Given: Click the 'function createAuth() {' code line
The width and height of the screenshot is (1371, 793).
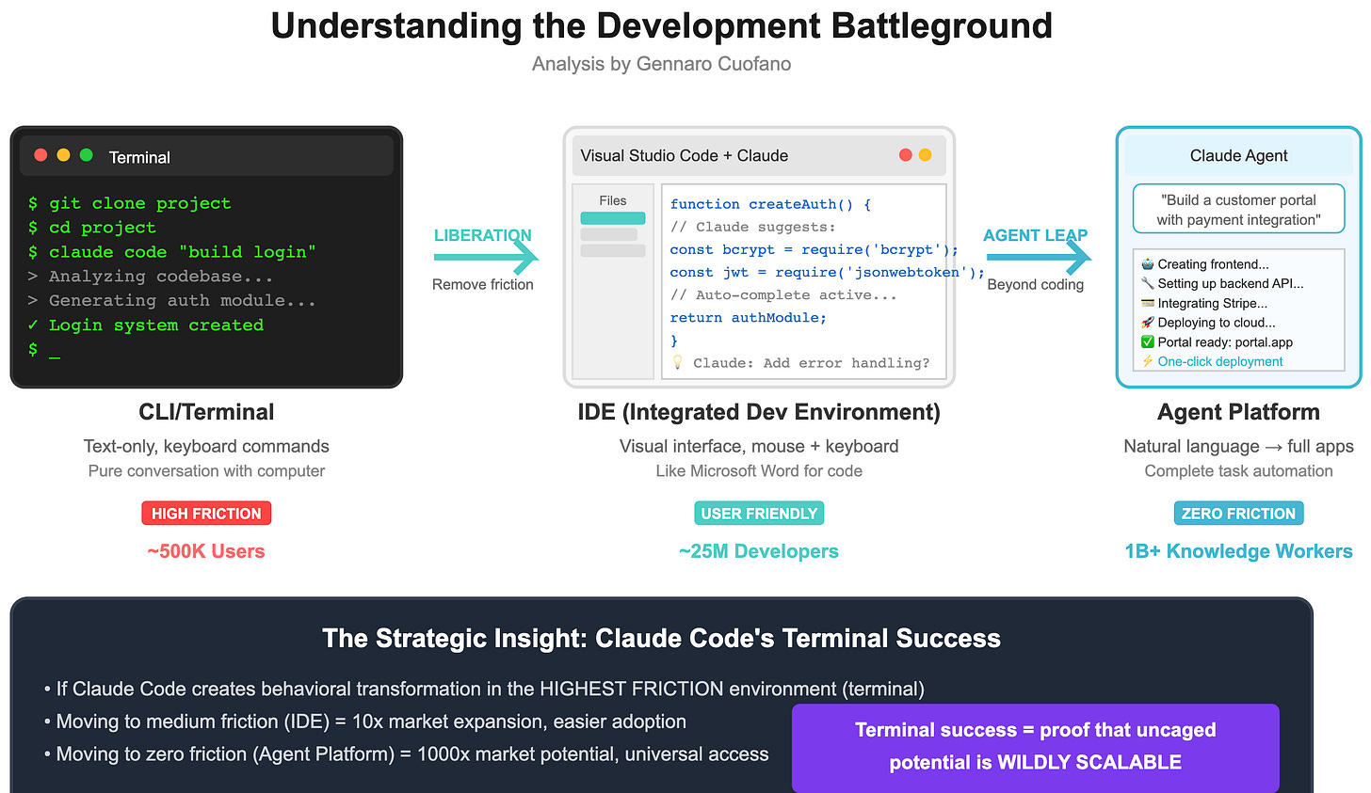Looking at the screenshot, I should pyautogui.click(x=770, y=204).
